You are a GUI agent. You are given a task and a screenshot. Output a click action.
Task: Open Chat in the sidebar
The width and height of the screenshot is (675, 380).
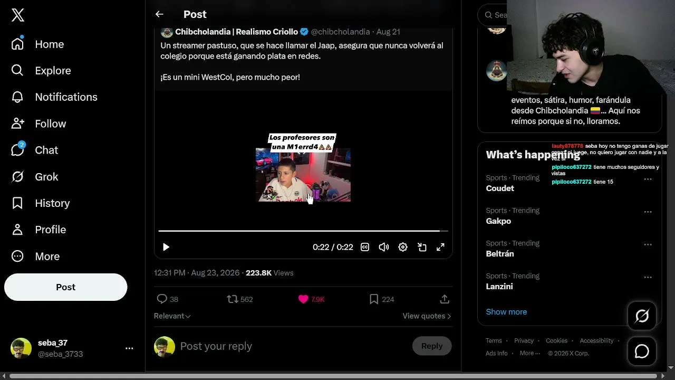[35, 150]
